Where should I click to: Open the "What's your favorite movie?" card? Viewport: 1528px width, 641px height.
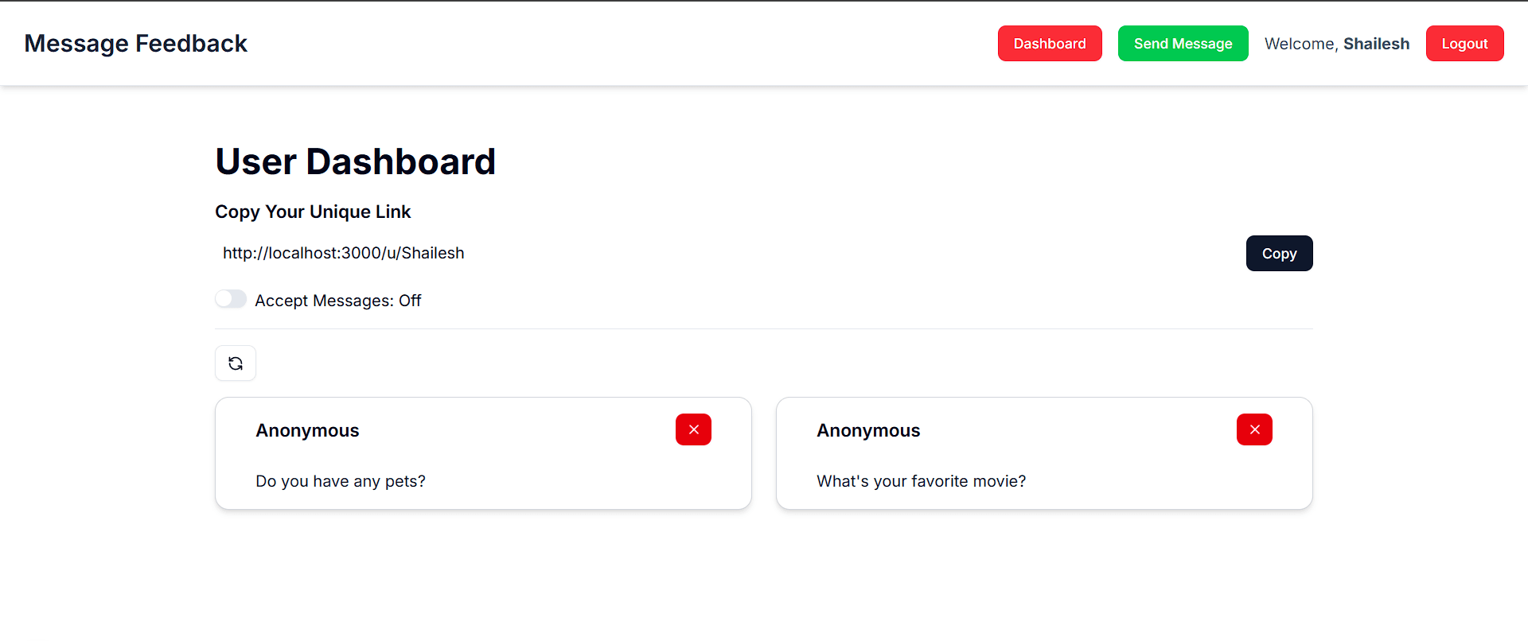pos(1044,453)
